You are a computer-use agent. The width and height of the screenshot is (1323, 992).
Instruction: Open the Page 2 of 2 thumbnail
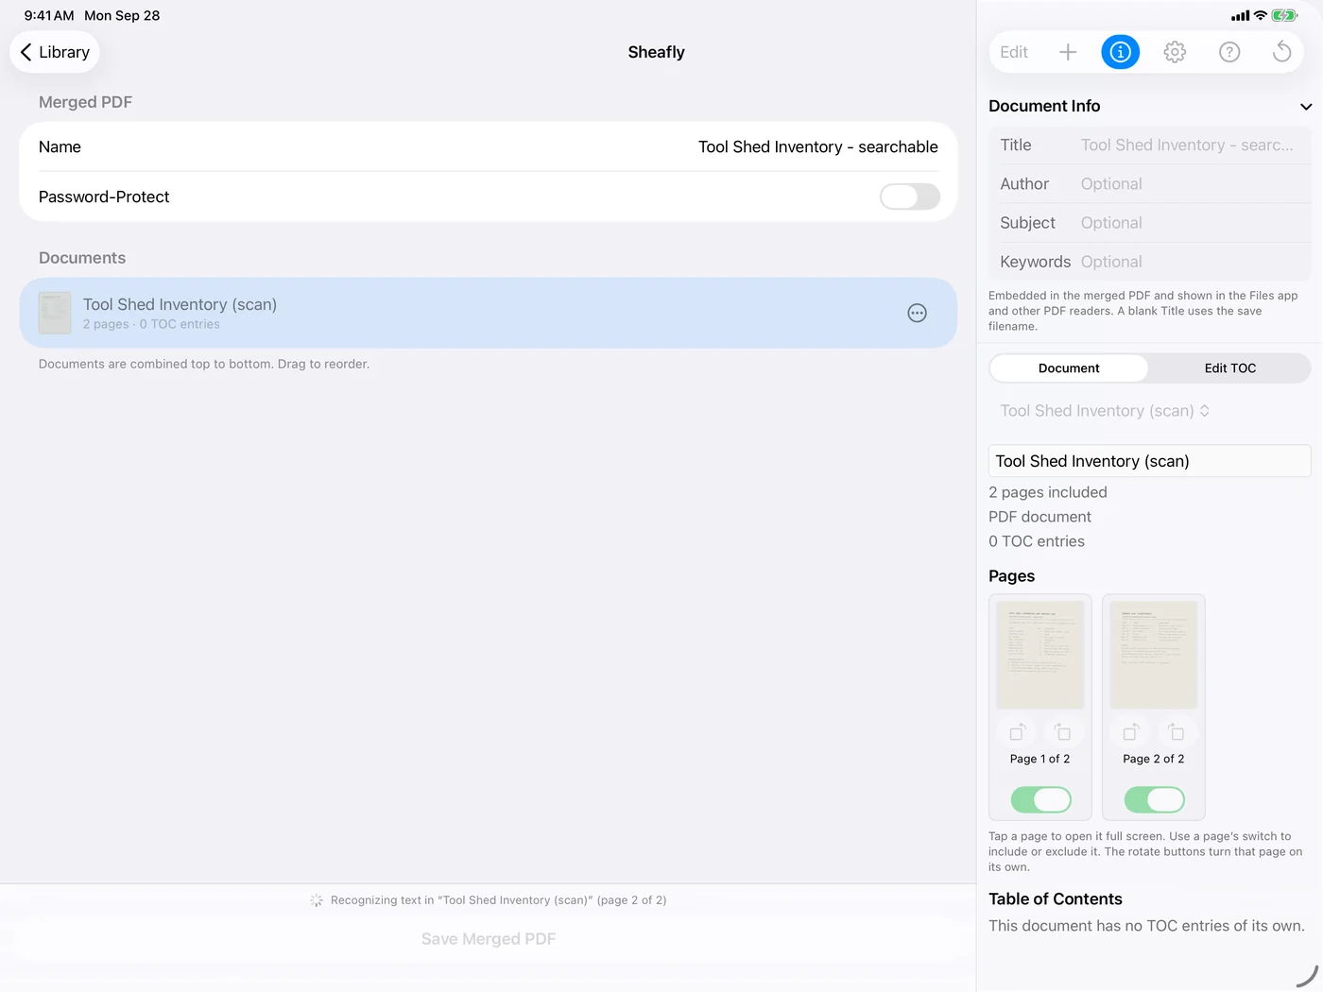point(1154,655)
